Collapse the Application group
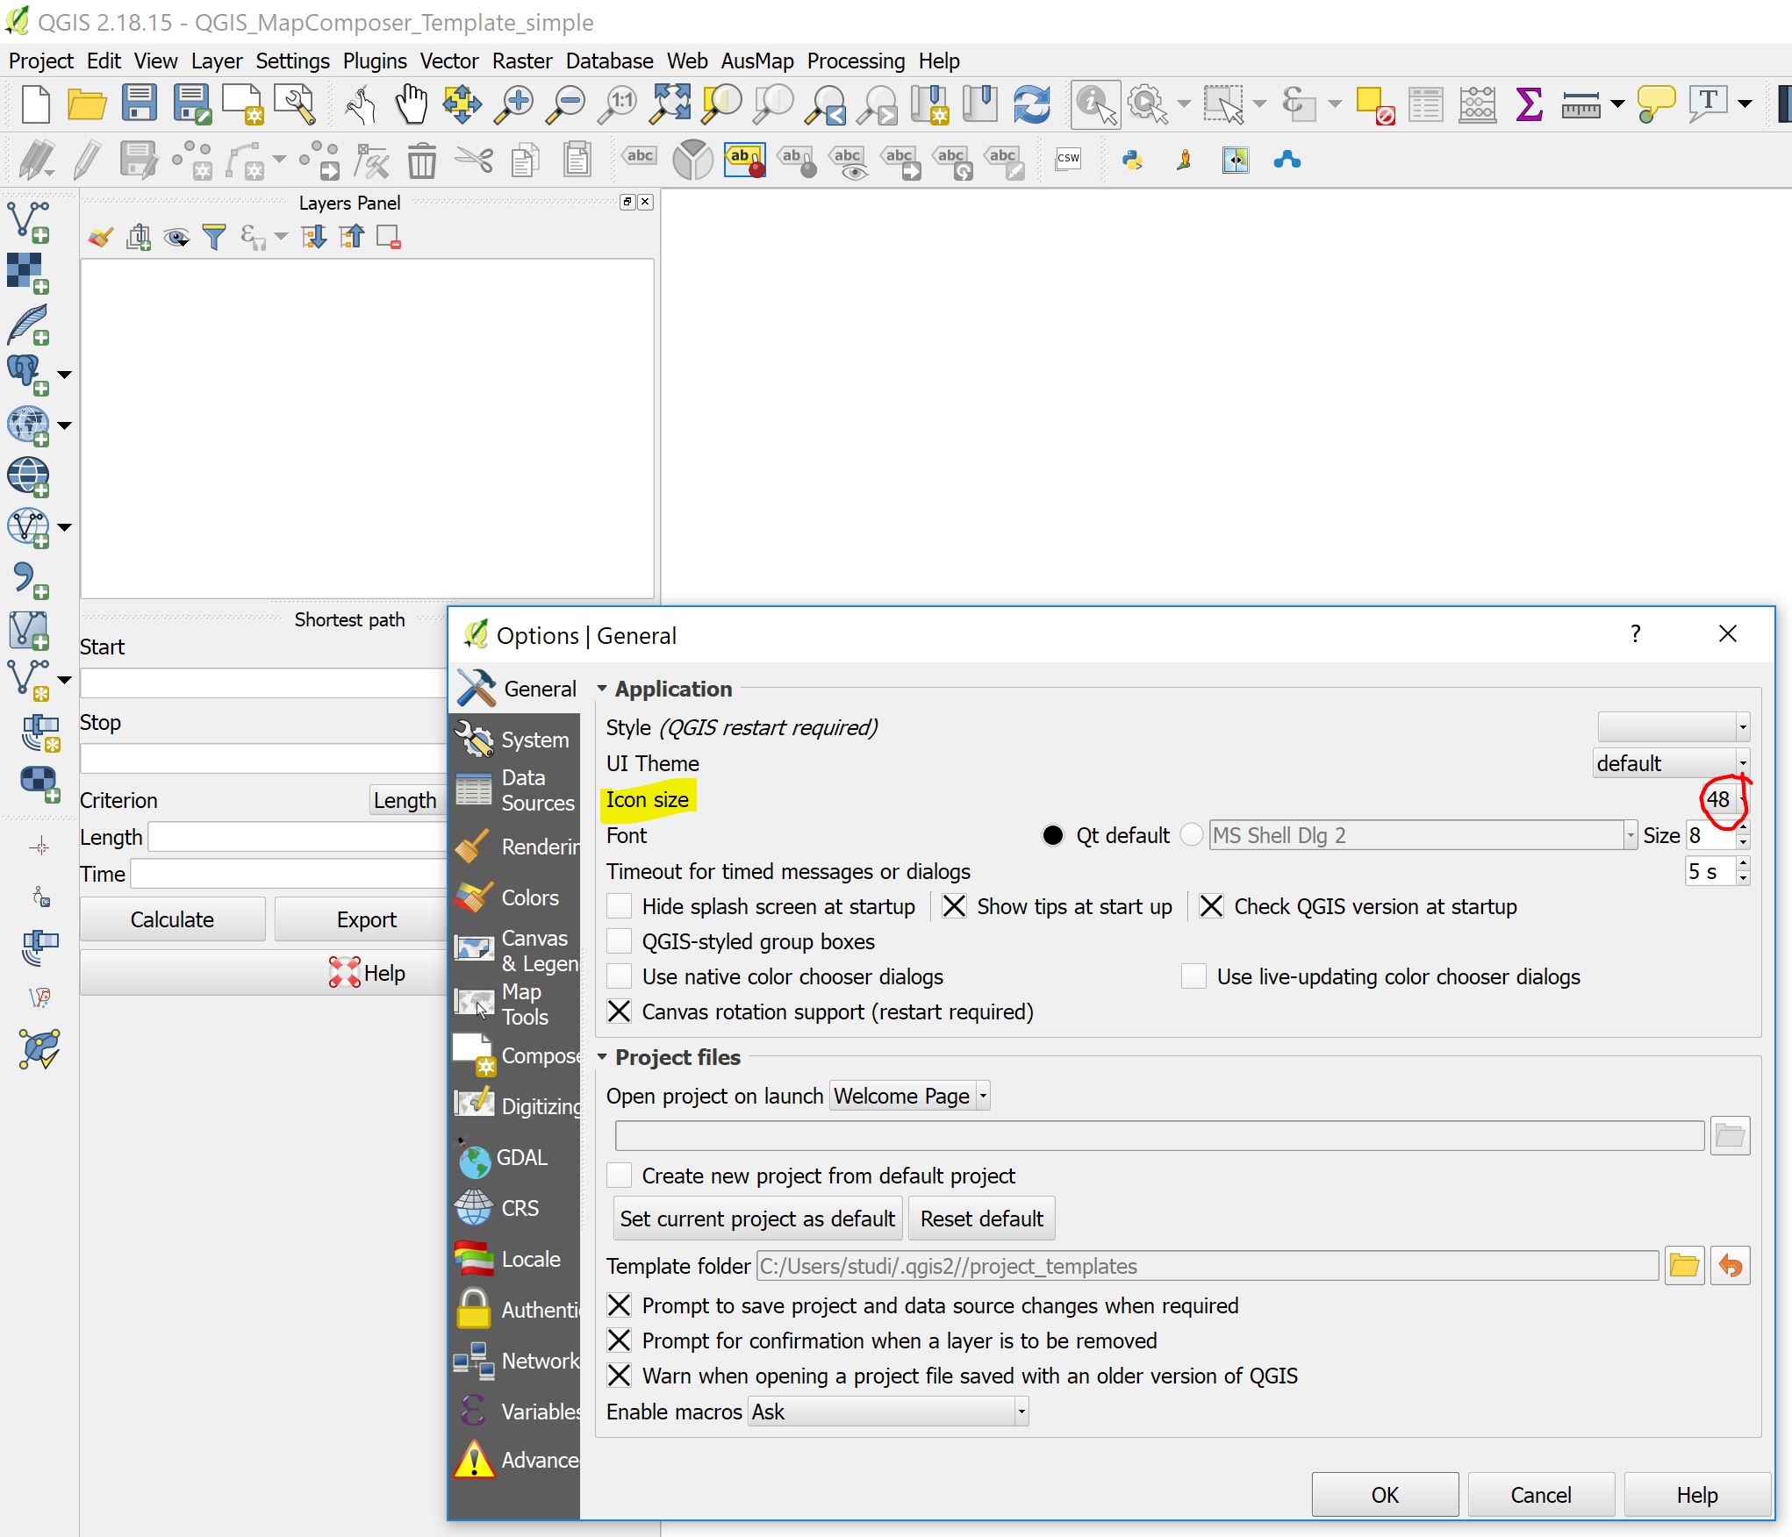The width and height of the screenshot is (1792, 1537). tap(602, 689)
